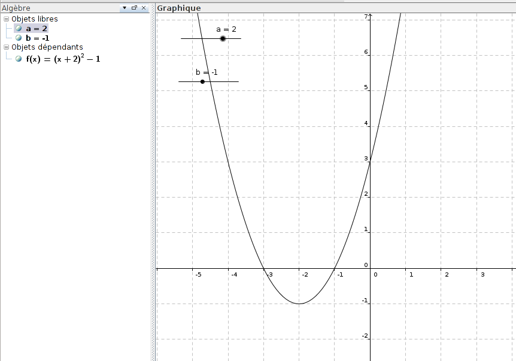516x361 pixels.
Task: Undock the Algèbre panel into a window
Action: tap(134, 8)
